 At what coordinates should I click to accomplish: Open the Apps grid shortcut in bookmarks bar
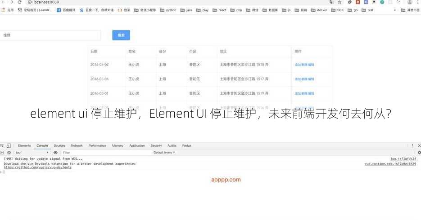pos(8,10)
